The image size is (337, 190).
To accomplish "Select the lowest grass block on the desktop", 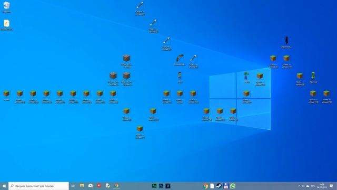I will click(140, 131).
